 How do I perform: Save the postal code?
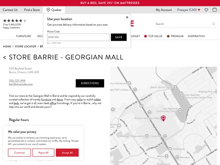(119, 37)
